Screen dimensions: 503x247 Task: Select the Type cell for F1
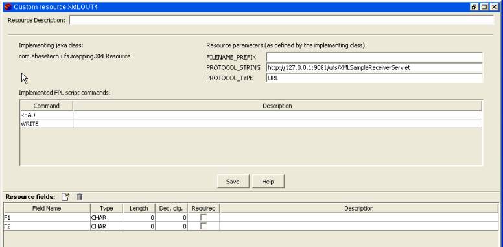coord(106,217)
